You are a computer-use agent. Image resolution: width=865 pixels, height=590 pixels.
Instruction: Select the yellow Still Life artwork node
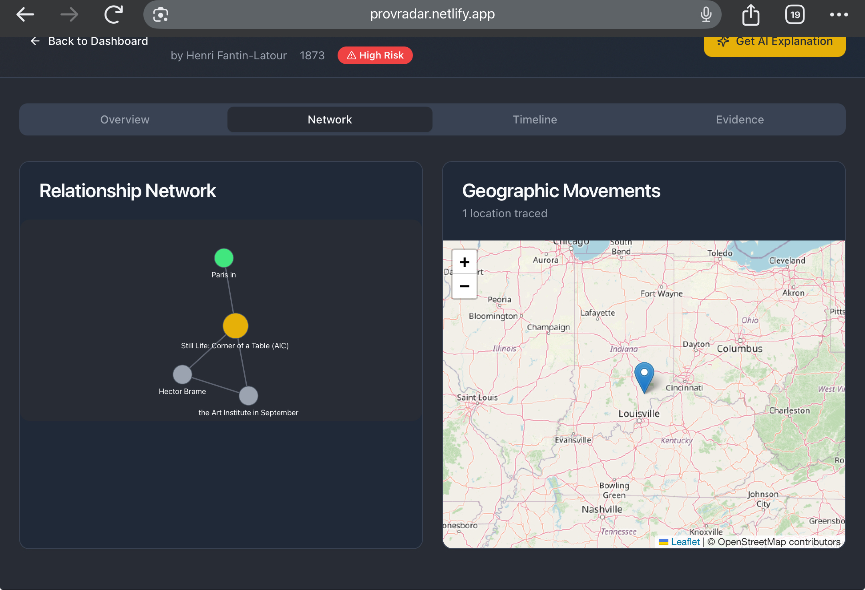click(235, 326)
